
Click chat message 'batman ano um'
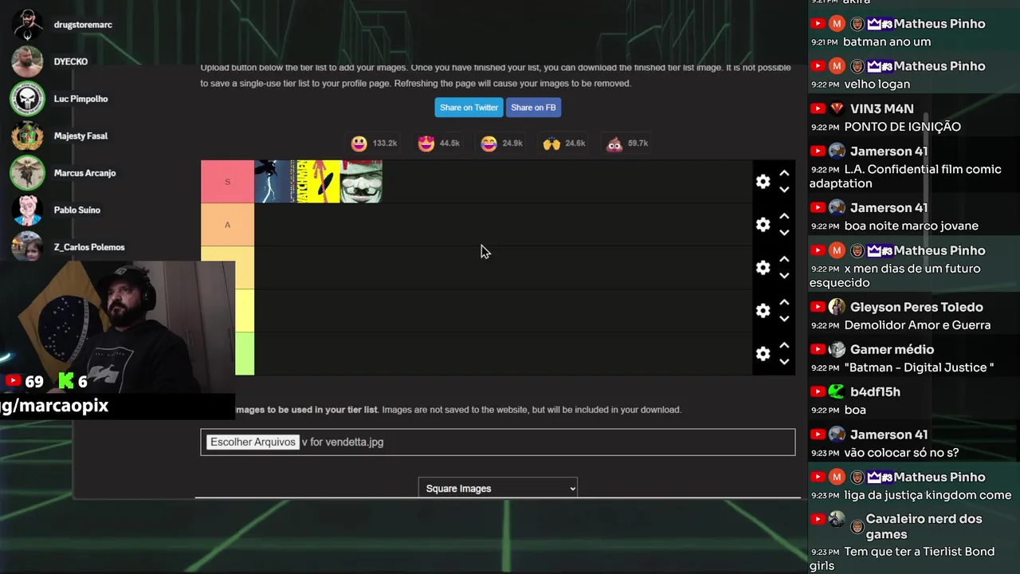point(887,41)
